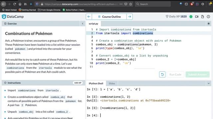This screenshot has width=213, height=119.
Task: Click line 5 combos_obj assignment code
Action: coord(127,44)
